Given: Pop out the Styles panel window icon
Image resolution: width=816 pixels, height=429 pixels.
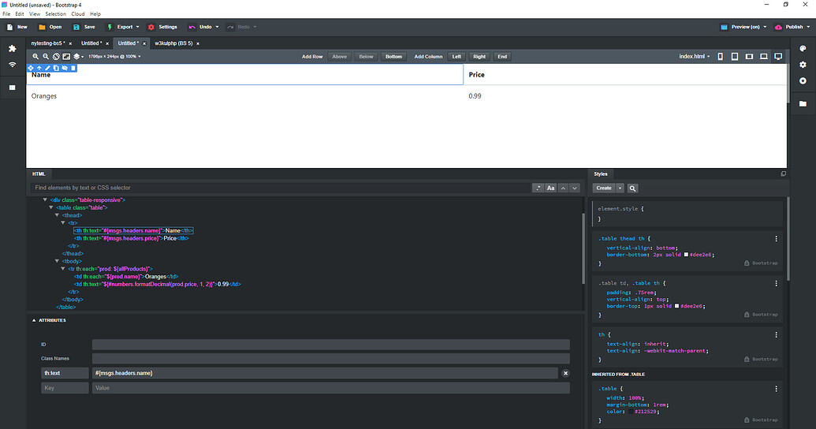Looking at the screenshot, I should click(783, 174).
